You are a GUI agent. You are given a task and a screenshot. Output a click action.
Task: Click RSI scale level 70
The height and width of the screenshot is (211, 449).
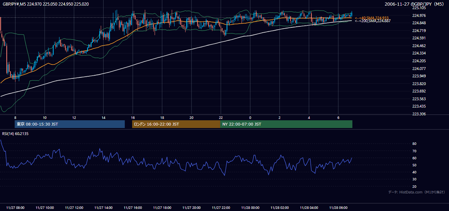tap(414, 151)
